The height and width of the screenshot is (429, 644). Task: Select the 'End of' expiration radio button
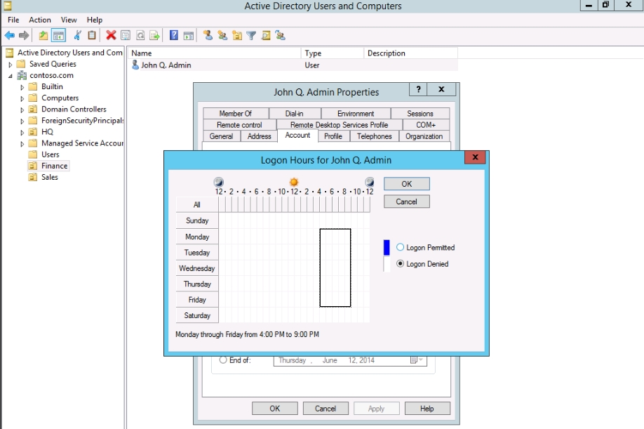tap(223, 360)
